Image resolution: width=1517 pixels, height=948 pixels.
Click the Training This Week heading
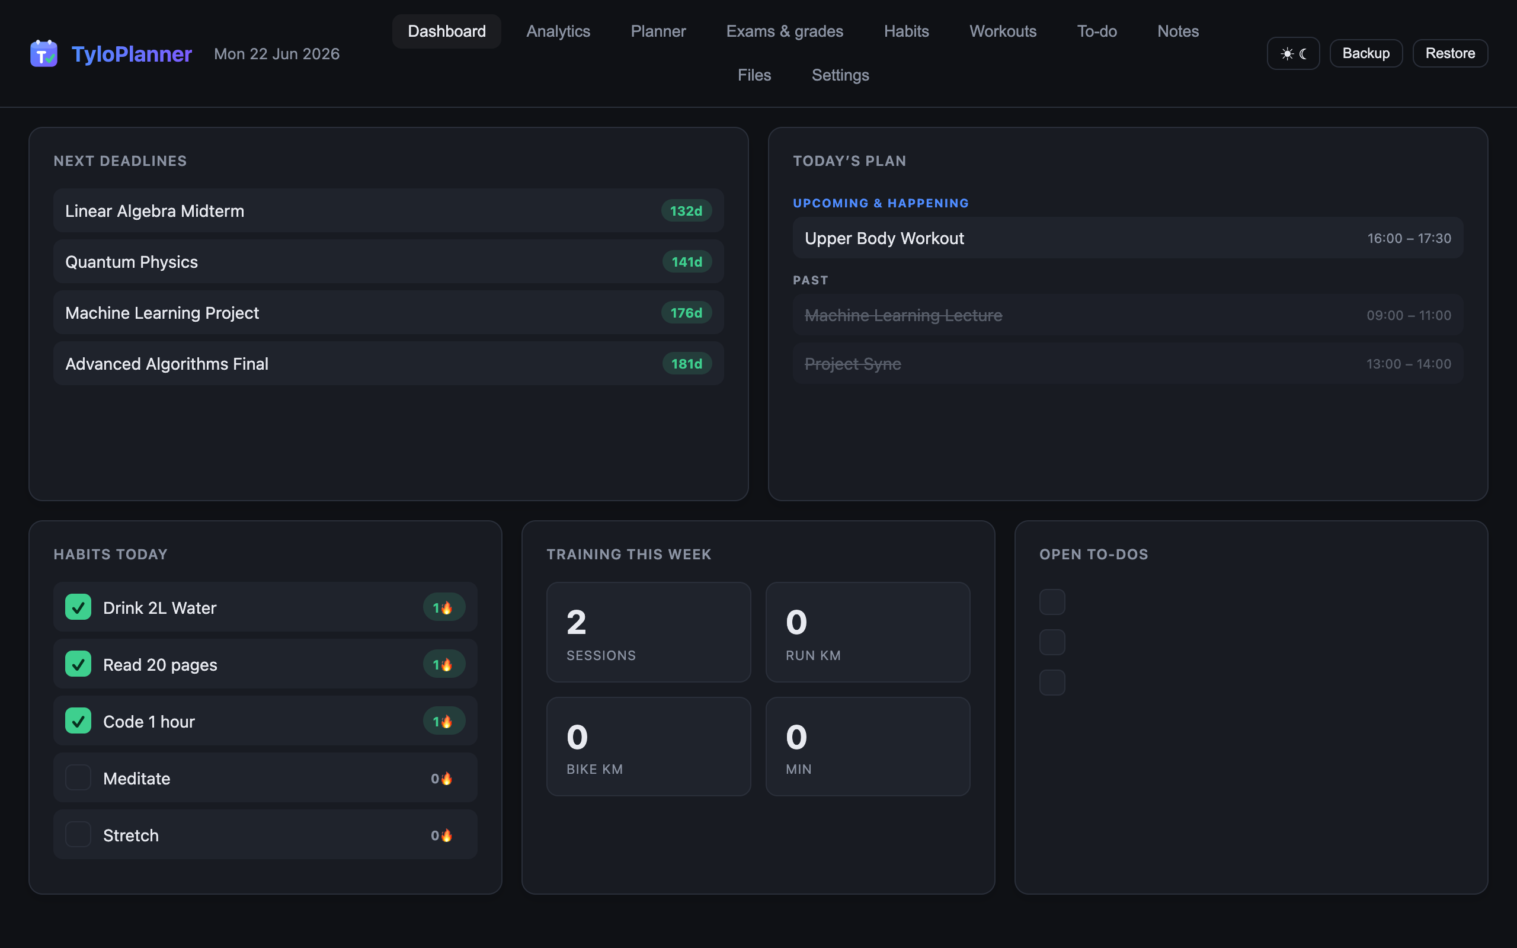tap(629, 554)
